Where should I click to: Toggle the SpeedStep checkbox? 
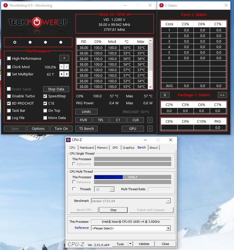tap(45, 96)
